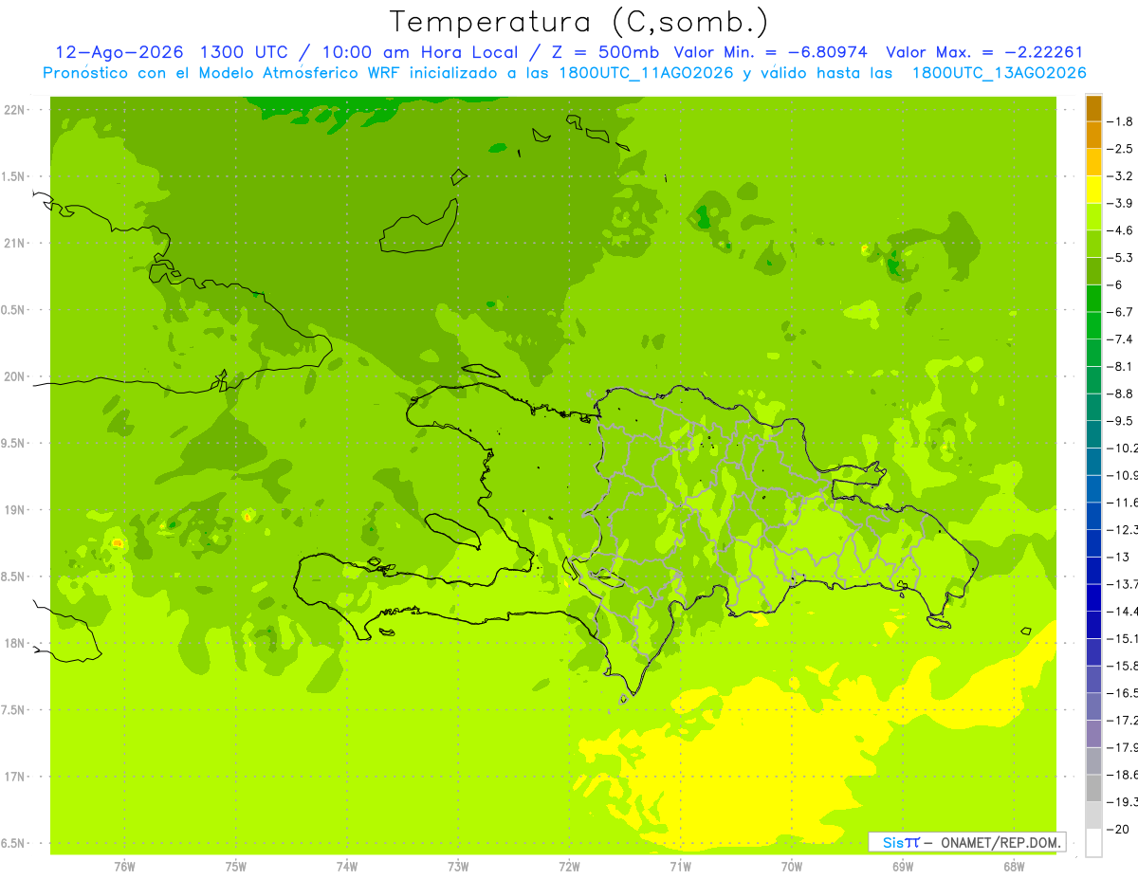Select the orange swatch between -1.8 and -2.5
The width and height of the screenshot is (1138, 879).
[1093, 135]
